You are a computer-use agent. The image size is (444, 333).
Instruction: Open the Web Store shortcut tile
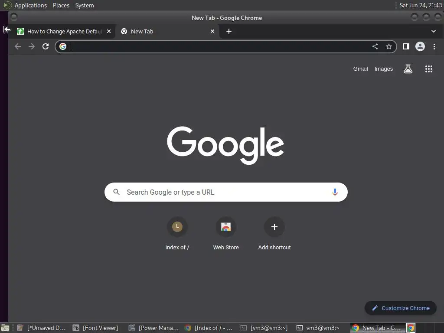pos(226,234)
